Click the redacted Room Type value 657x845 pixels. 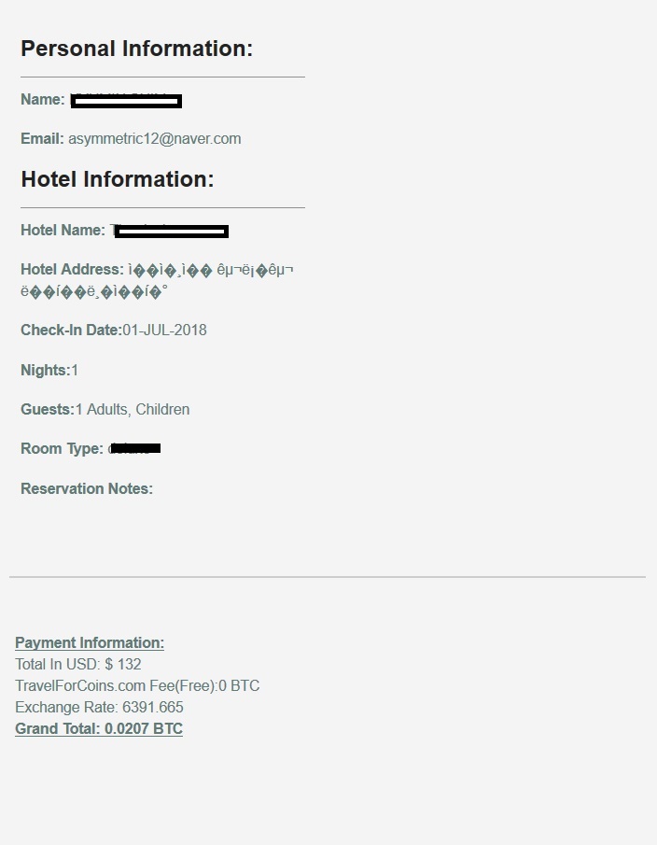click(x=134, y=448)
